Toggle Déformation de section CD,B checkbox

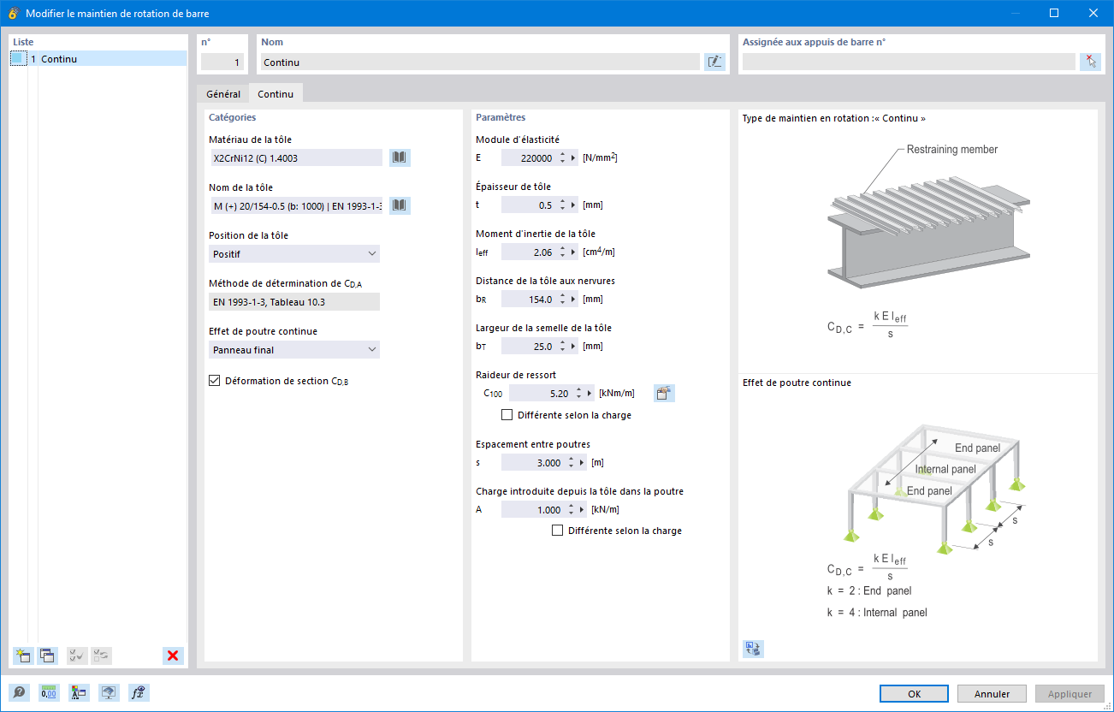click(215, 381)
